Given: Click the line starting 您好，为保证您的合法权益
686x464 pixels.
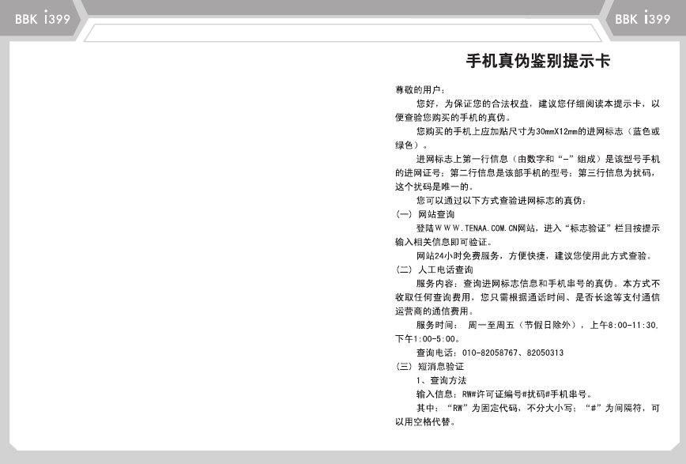Looking at the screenshot, I should 537,104.
